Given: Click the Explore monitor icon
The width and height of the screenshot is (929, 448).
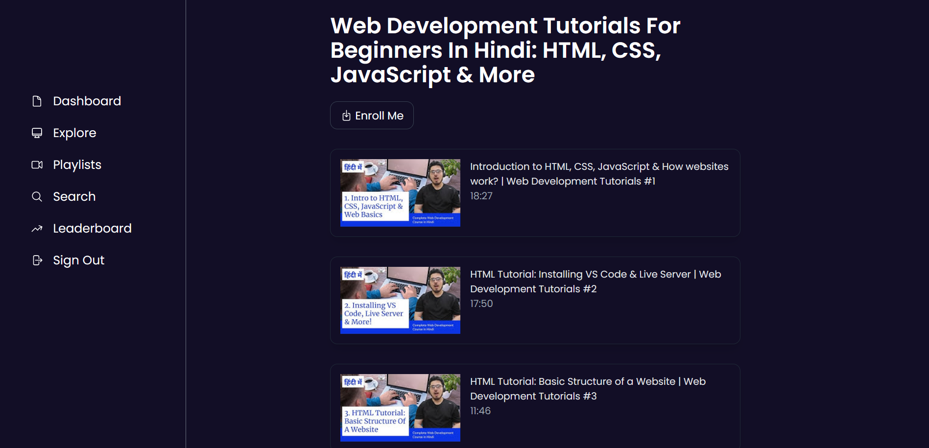Looking at the screenshot, I should click(37, 133).
